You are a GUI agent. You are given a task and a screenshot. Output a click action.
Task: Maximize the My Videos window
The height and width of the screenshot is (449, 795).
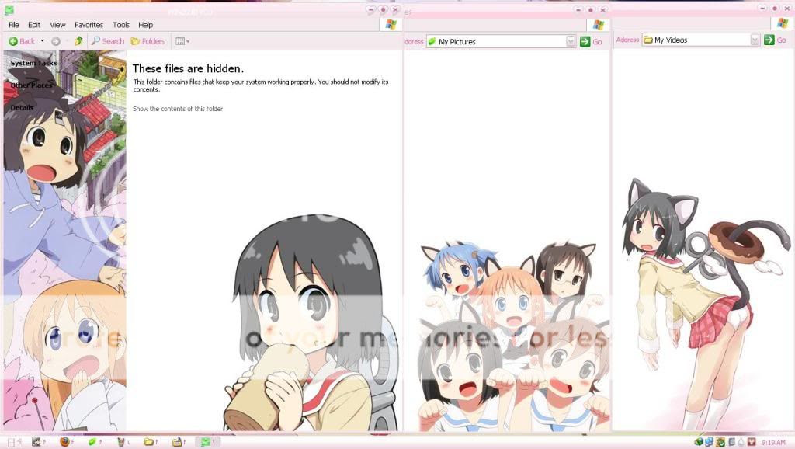point(775,8)
